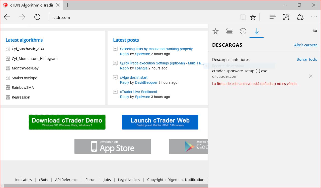Add page to favorites star in address bar
The image size is (321, 188).
[253, 17]
